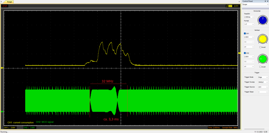This screenshot has height=133, width=269.
Task: Open the Scope selector dropdown in Control Panel
Action: 255,4
